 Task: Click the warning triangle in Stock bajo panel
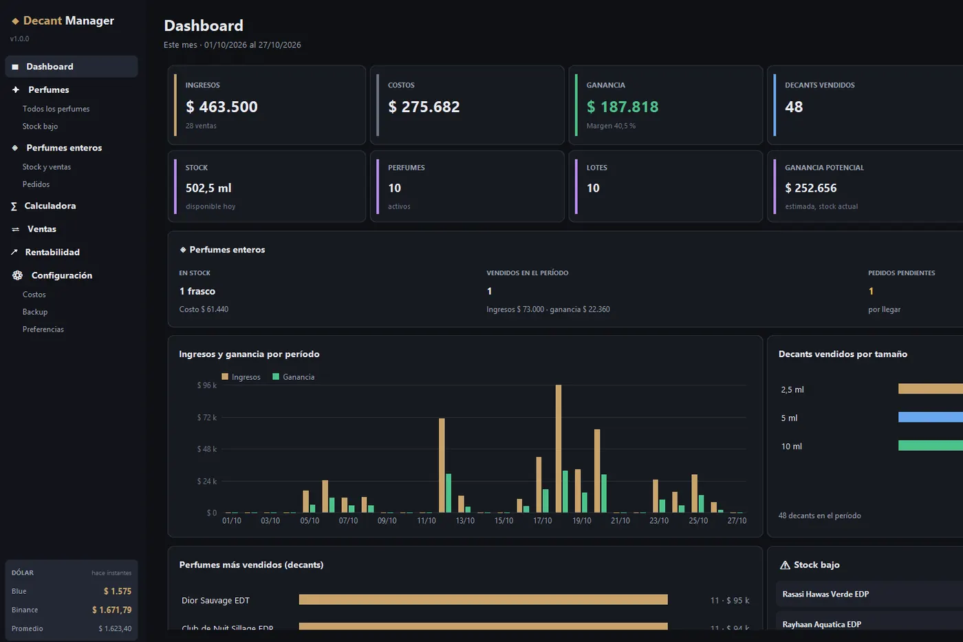coord(785,565)
